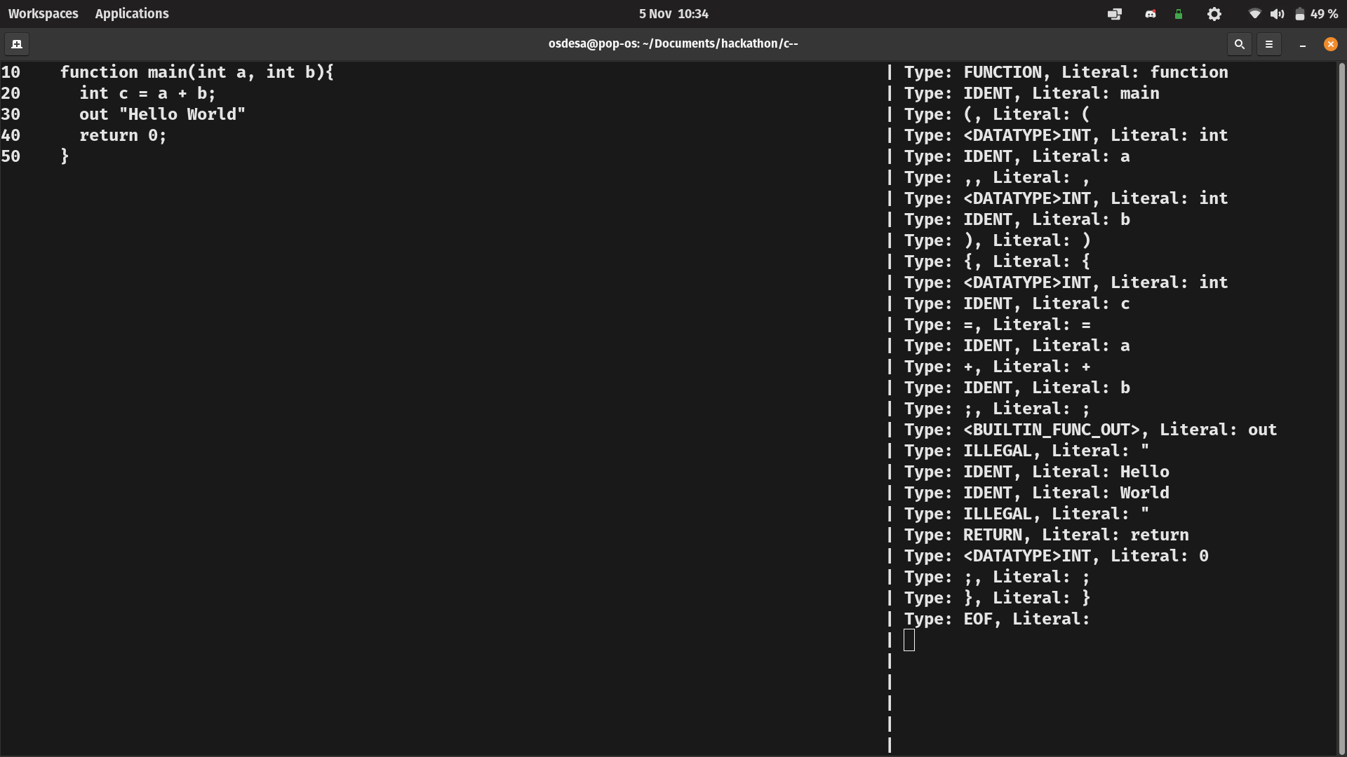Open the terminal hamburger menu
The width and height of the screenshot is (1347, 757).
[1268, 44]
